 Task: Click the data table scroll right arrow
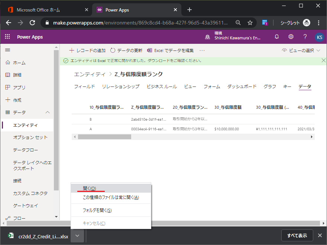pyautogui.click(x=311, y=137)
